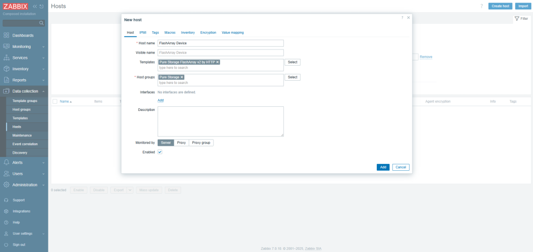The image size is (533, 252).
Task: Expand the Users menu chevron
Action: 43,174
